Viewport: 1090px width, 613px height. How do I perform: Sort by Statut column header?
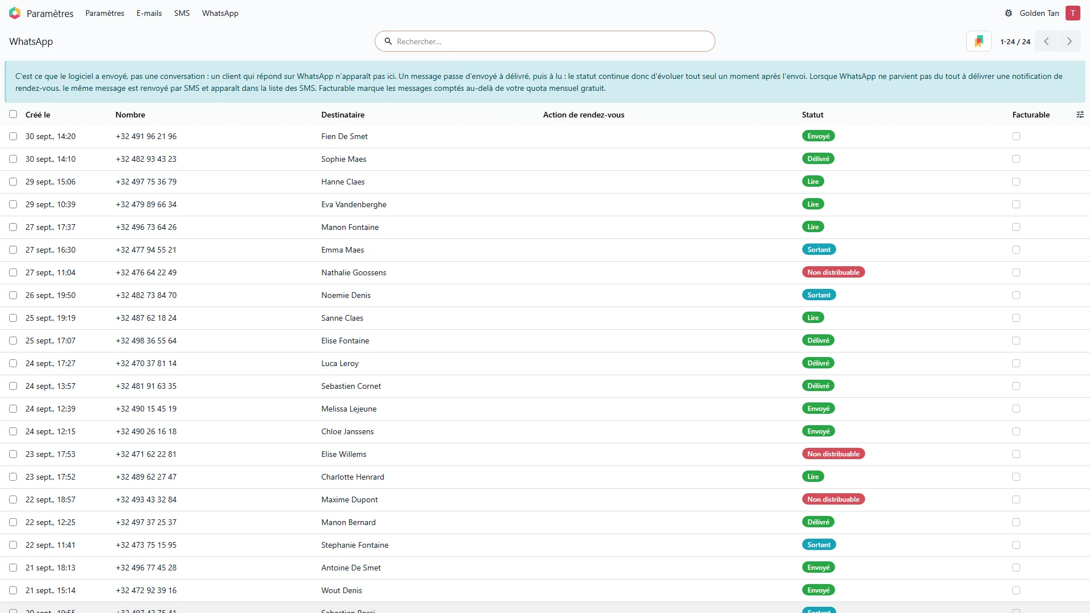812,115
